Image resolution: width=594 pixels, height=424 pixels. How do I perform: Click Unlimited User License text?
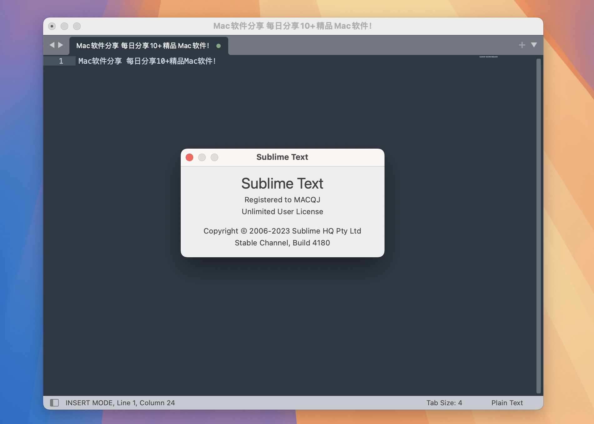coord(282,212)
